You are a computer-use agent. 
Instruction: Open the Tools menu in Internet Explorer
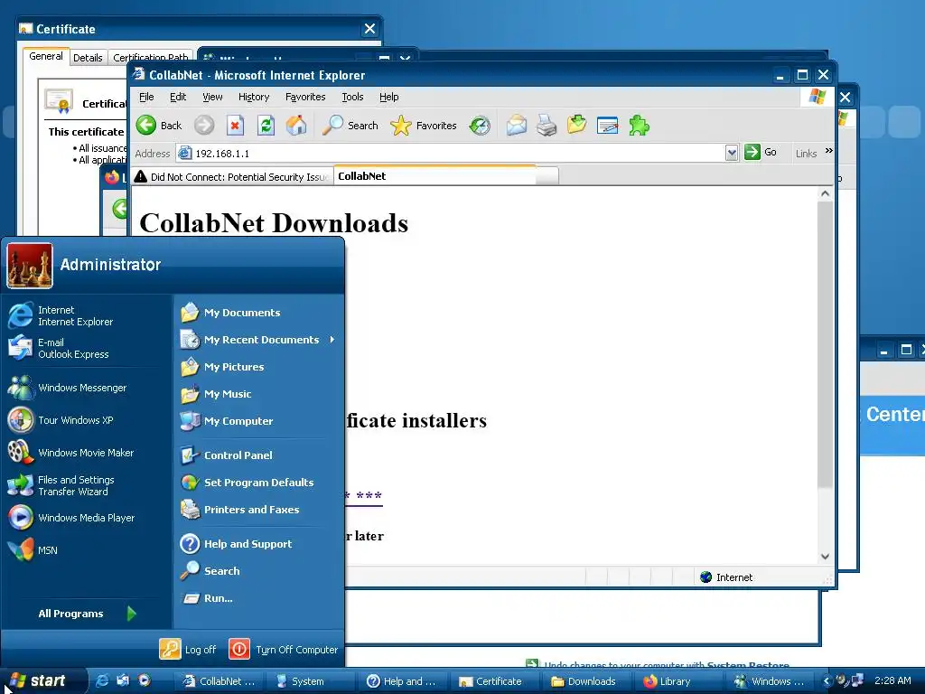click(x=352, y=97)
